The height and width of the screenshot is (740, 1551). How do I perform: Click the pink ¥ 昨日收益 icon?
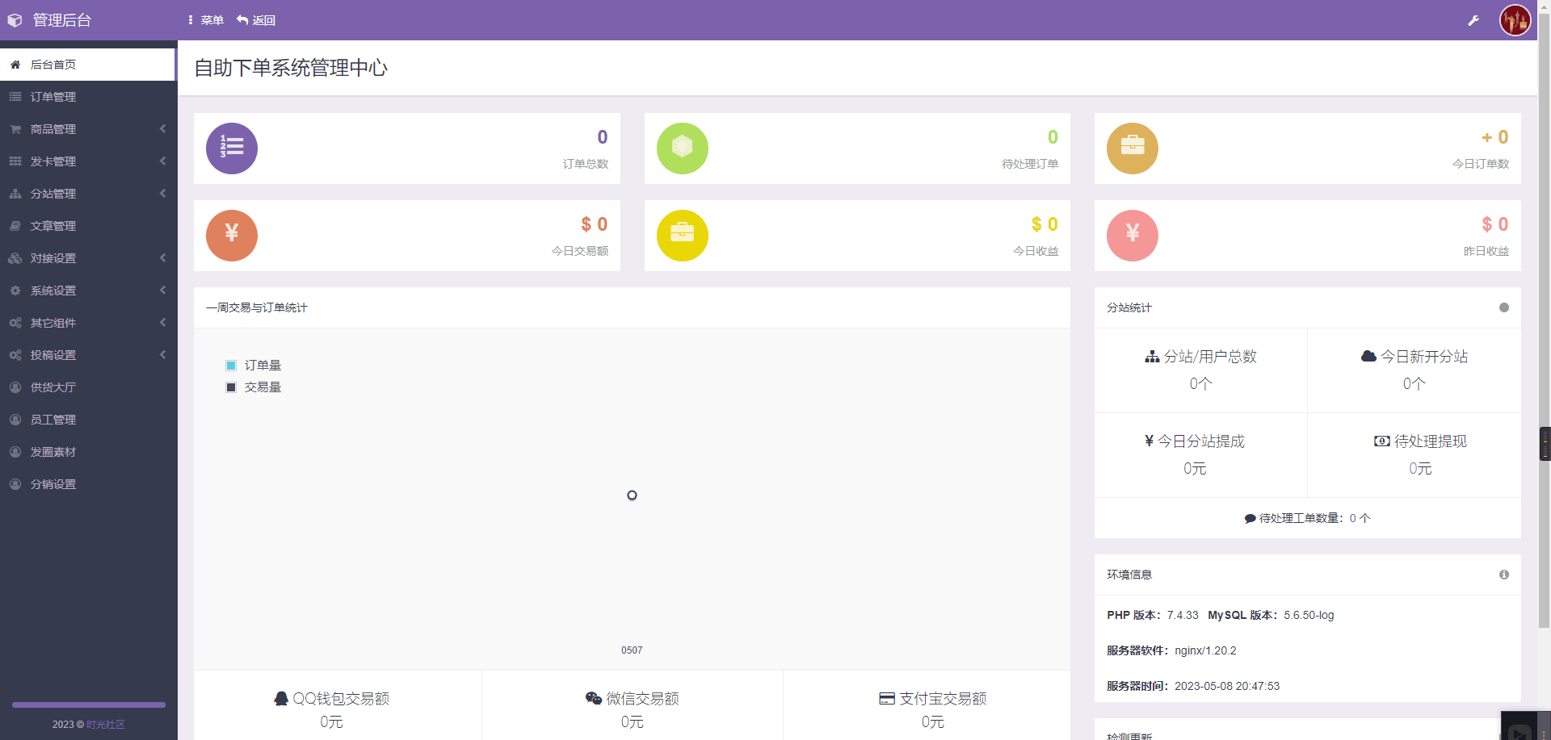point(1132,235)
